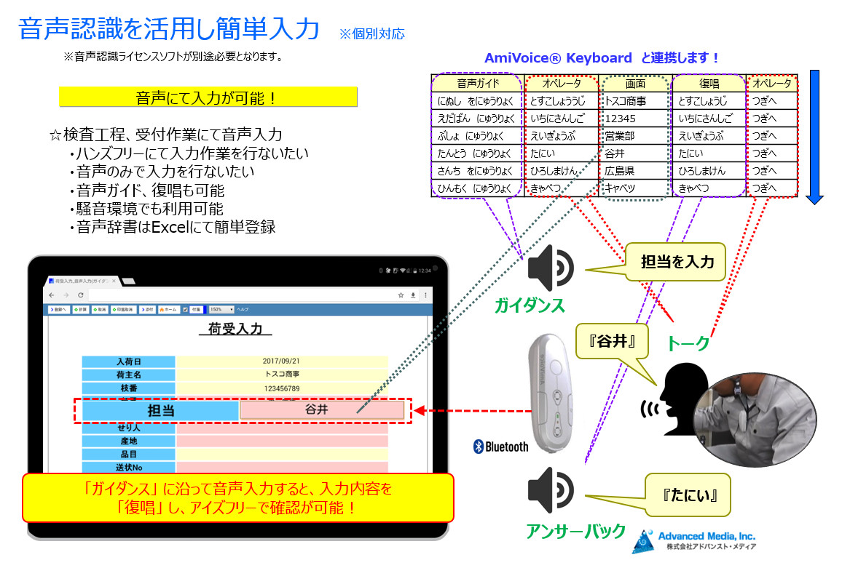Click the empty せり人 input field
842x568 pixels.
281,428
